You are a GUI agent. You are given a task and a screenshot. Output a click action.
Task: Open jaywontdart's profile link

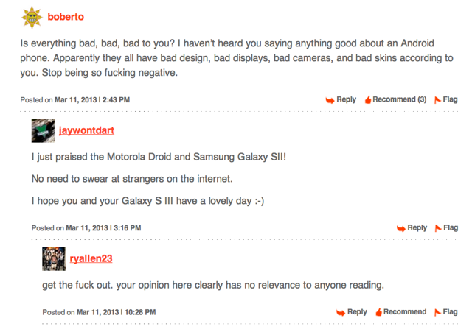86,130
